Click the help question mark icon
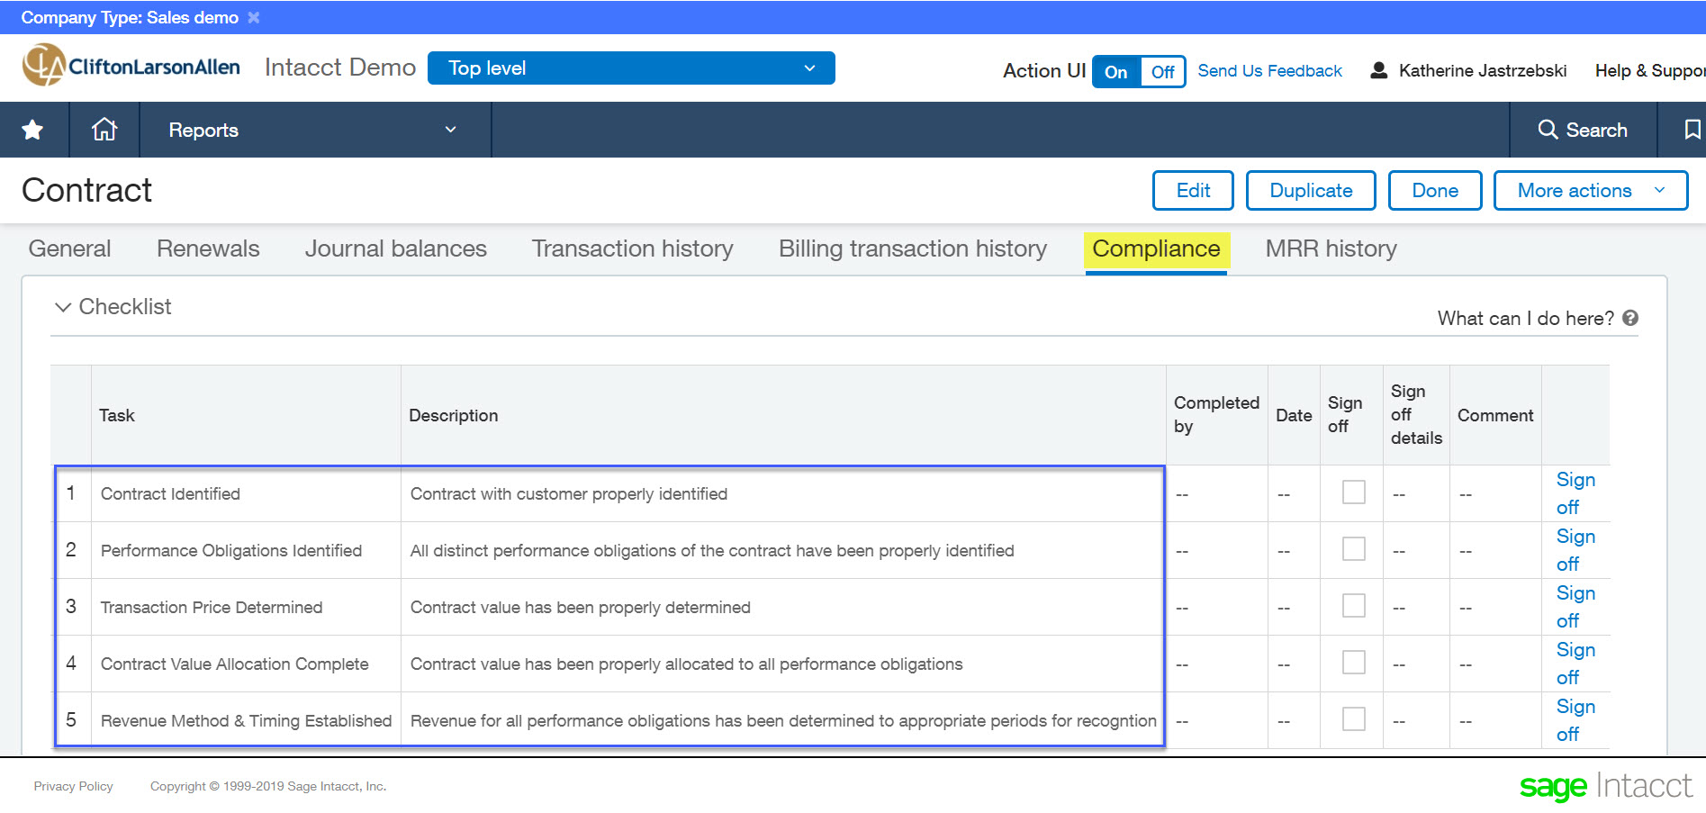Viewport: 1706px width, 813px height. click(1630, 318)
